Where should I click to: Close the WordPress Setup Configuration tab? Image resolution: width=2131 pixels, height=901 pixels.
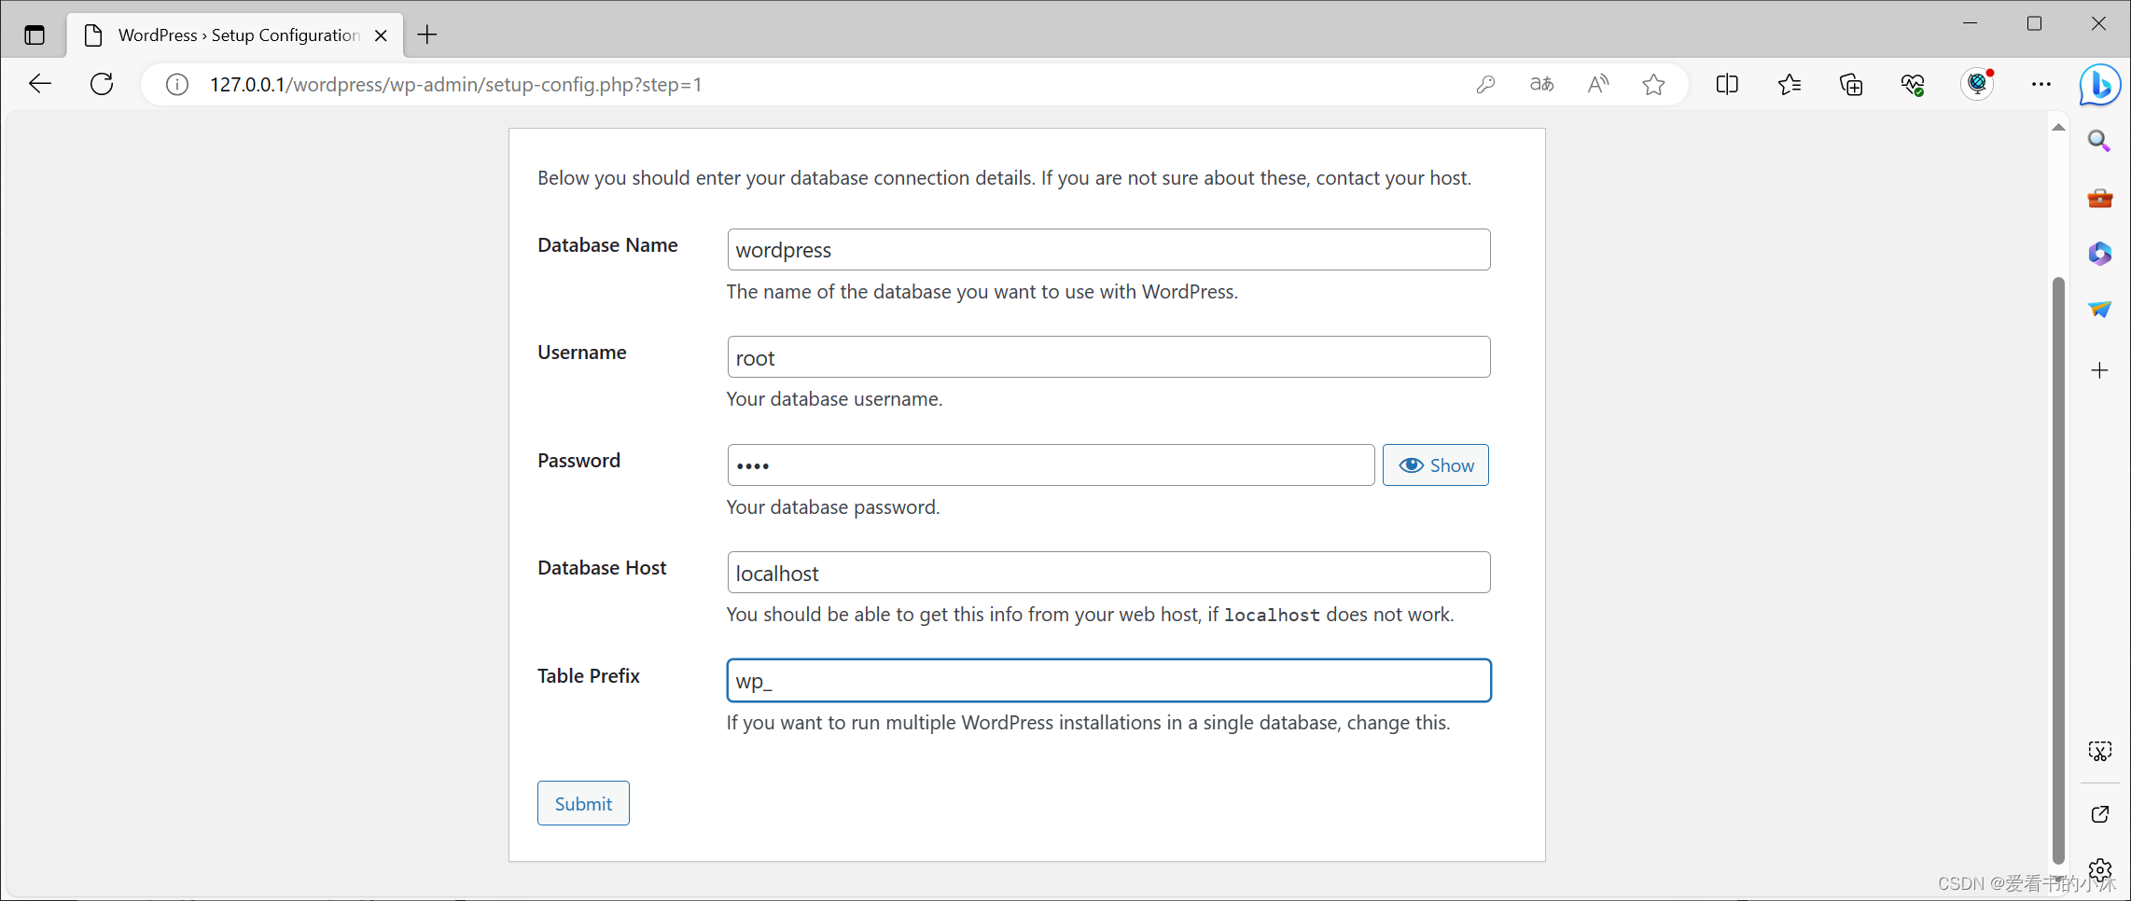[381, 35]
